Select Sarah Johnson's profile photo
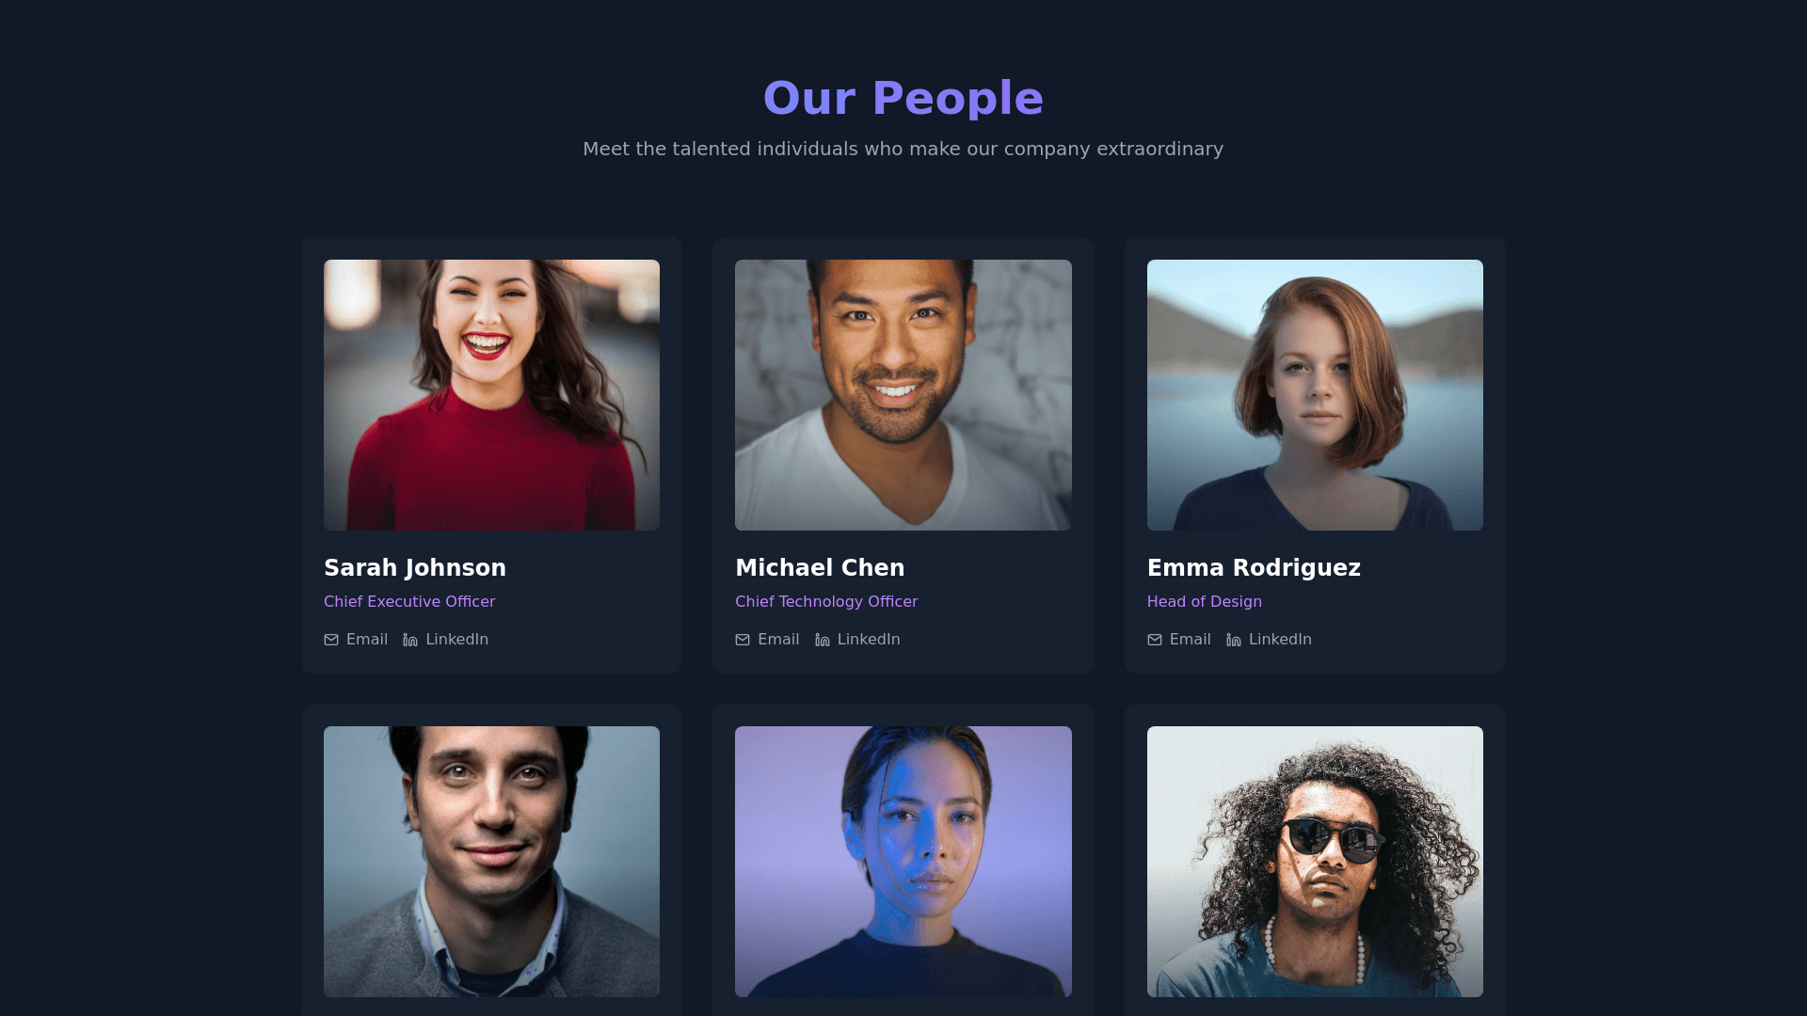 (x=491, y=395)
